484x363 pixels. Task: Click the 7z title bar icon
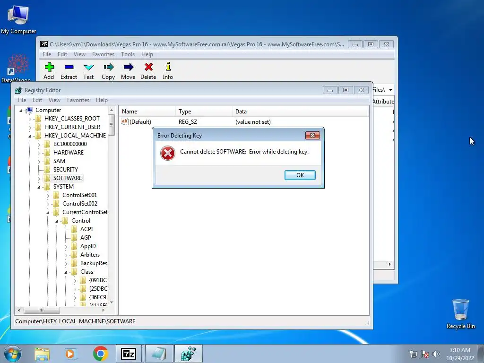tap(44, 44)
